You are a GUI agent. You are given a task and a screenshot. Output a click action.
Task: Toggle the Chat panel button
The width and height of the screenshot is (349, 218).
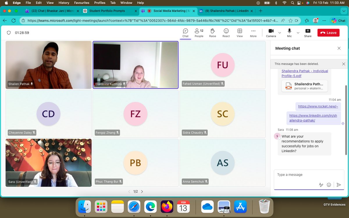[186, 33]
